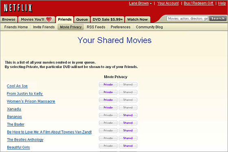This screenshot has height=152, width=228.
Task: Set Bananas to Shared
Action: point(128,116)
